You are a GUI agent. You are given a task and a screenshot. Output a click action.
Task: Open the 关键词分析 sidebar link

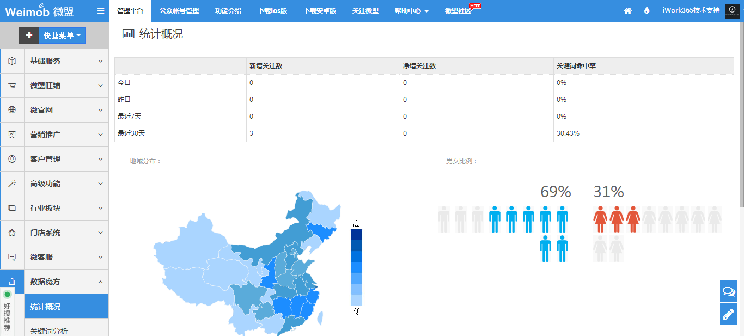pyautogui.click(x=49, y=331)
